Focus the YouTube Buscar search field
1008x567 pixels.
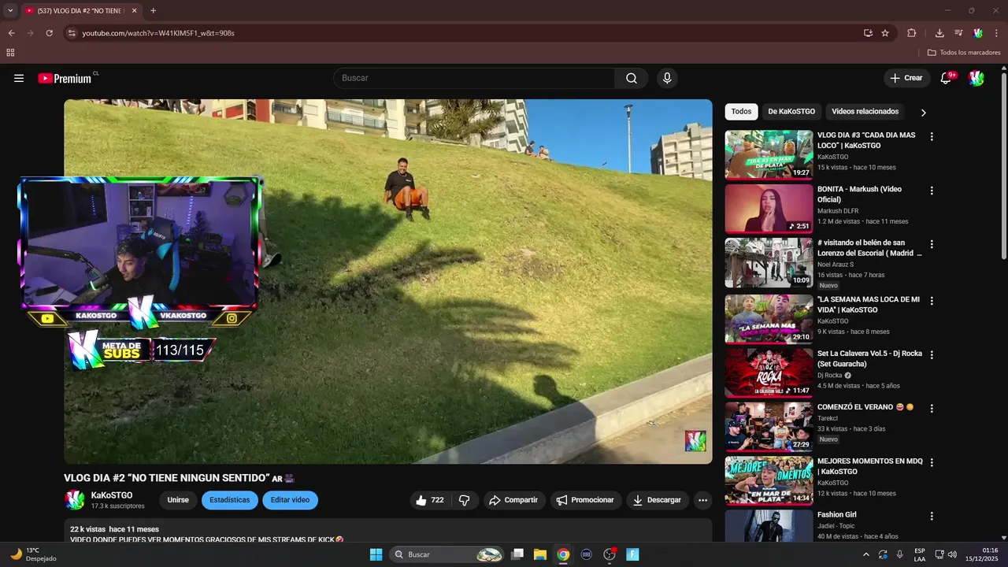(474, 78)
